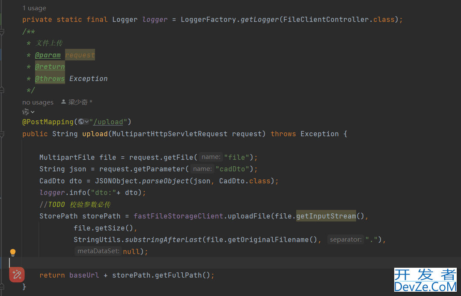Click the globe icon in @PostMapping
This screenshot has height=296, width=461.
81,122
